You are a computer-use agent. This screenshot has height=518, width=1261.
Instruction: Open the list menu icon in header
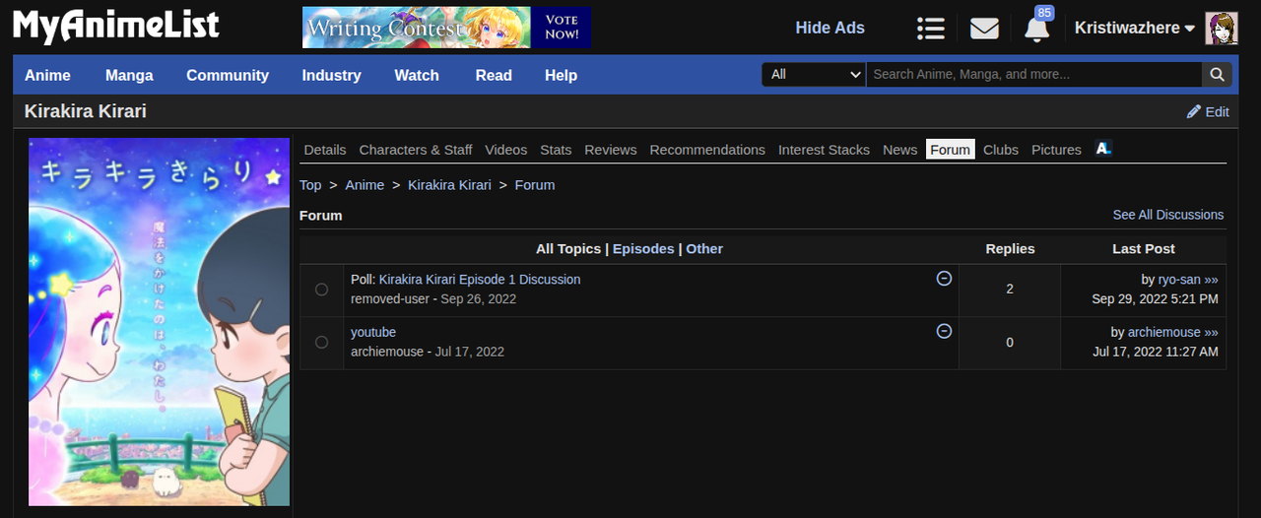[x=930, y=29]
